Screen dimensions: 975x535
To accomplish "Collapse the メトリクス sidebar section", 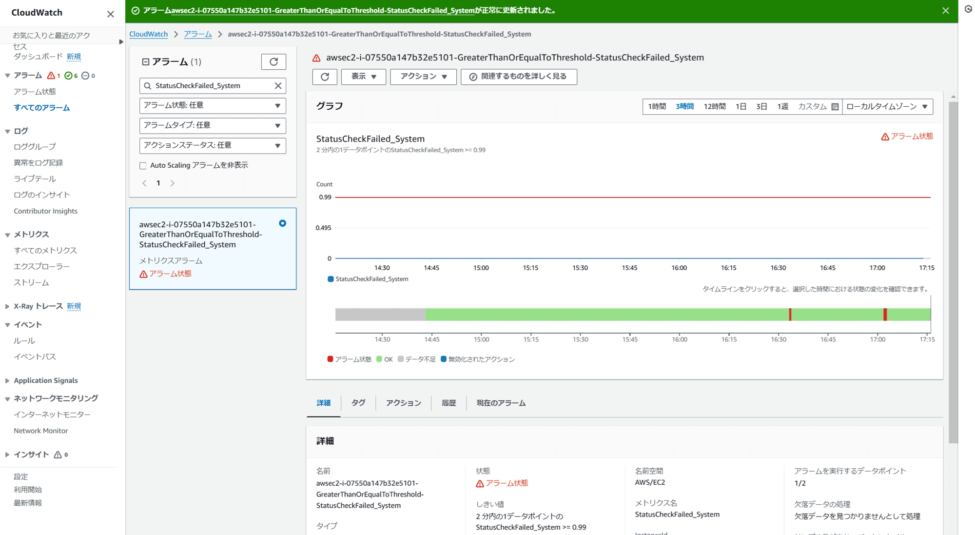I will tap(7, 235).
